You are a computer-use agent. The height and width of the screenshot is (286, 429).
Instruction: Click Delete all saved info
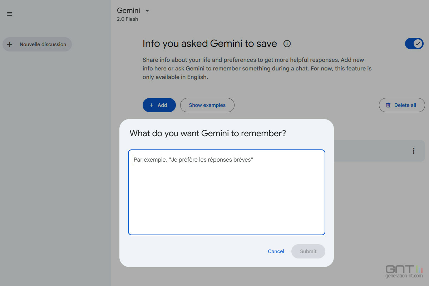click(402, 105)
